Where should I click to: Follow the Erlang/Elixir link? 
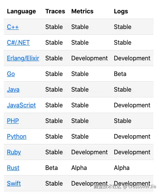coord(23,58)
